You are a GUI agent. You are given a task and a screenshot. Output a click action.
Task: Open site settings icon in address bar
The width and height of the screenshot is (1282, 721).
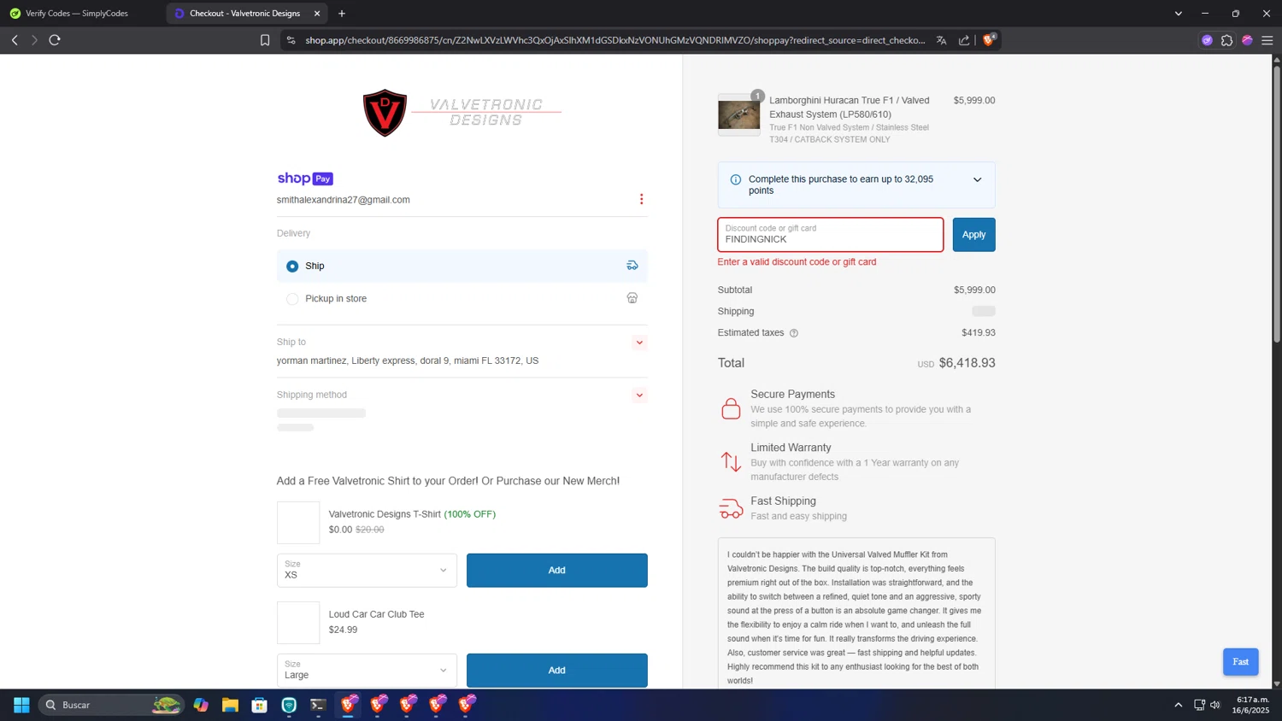tap(291, 40)
